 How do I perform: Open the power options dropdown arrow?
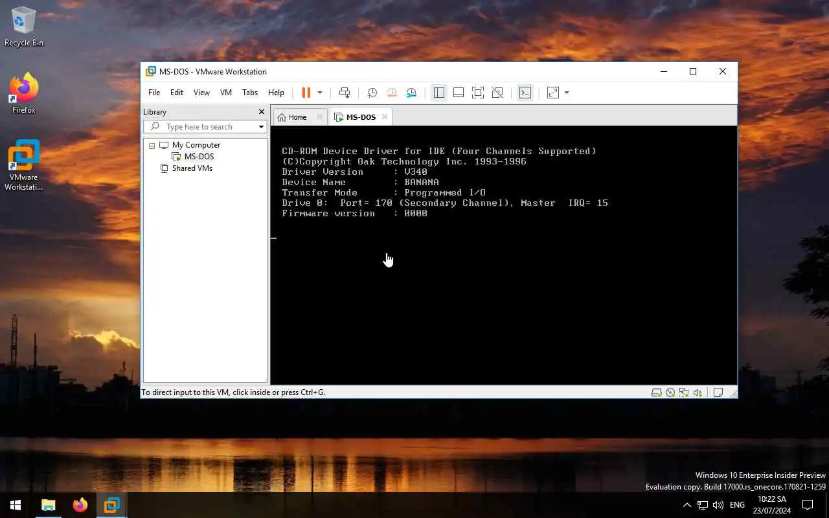click(320, 93)
